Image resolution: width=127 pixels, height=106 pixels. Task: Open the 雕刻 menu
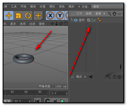(71, 6)
